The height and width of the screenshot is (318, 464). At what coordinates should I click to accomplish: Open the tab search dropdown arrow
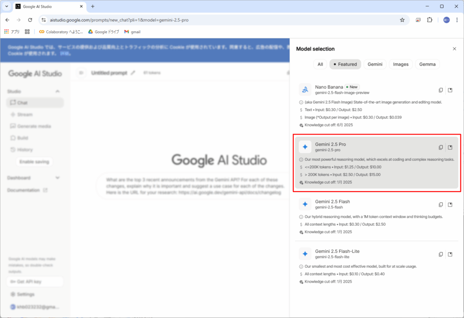click(6, 6)
